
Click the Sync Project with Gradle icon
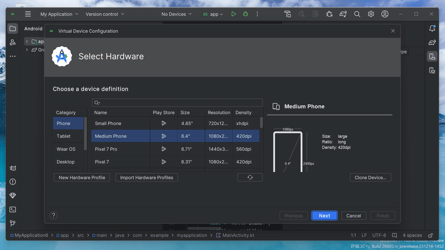[343, 14]
